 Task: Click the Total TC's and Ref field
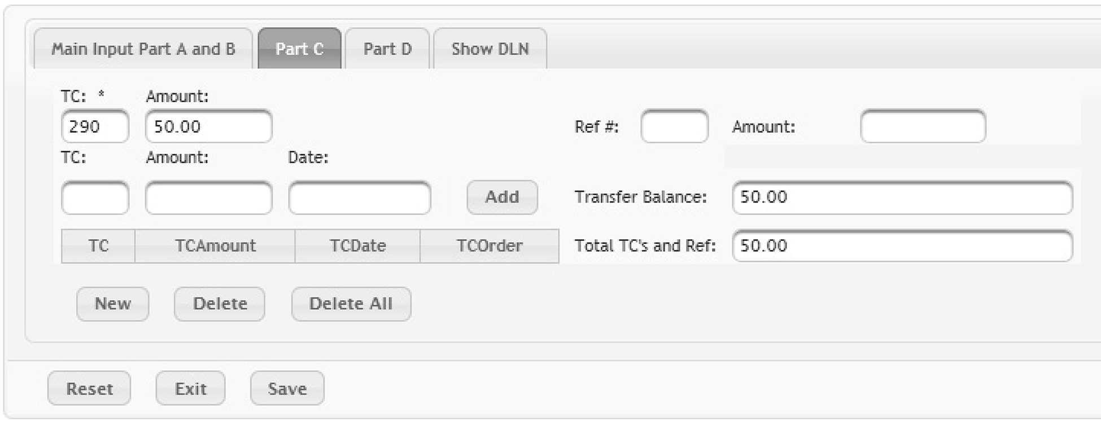(902, 246)
